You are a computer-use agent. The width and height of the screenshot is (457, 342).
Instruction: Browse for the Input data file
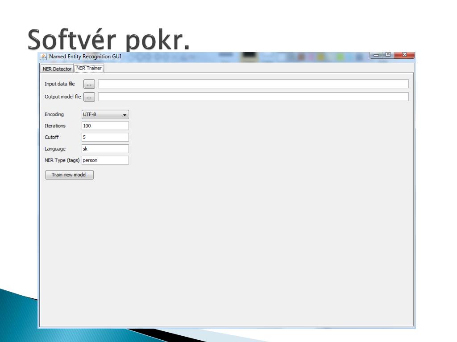pyautogui.click(x=89, y=84)
